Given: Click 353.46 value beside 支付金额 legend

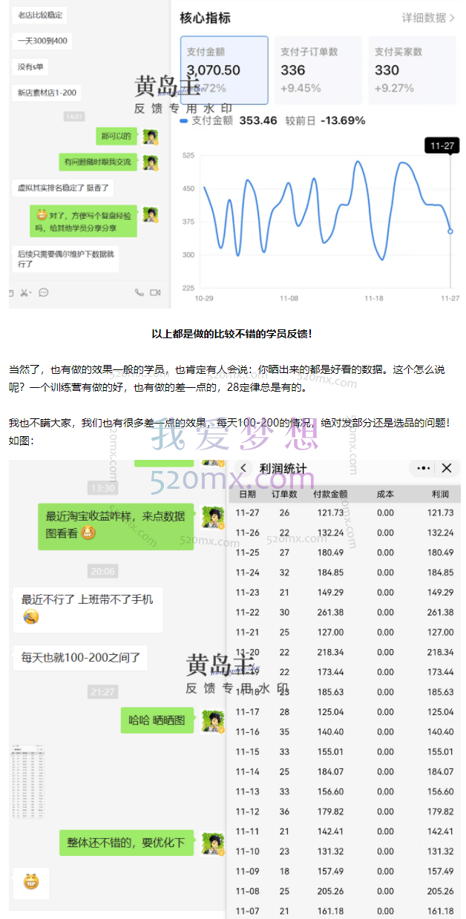Looking at the screenshot, I should (x=258, y=120).
